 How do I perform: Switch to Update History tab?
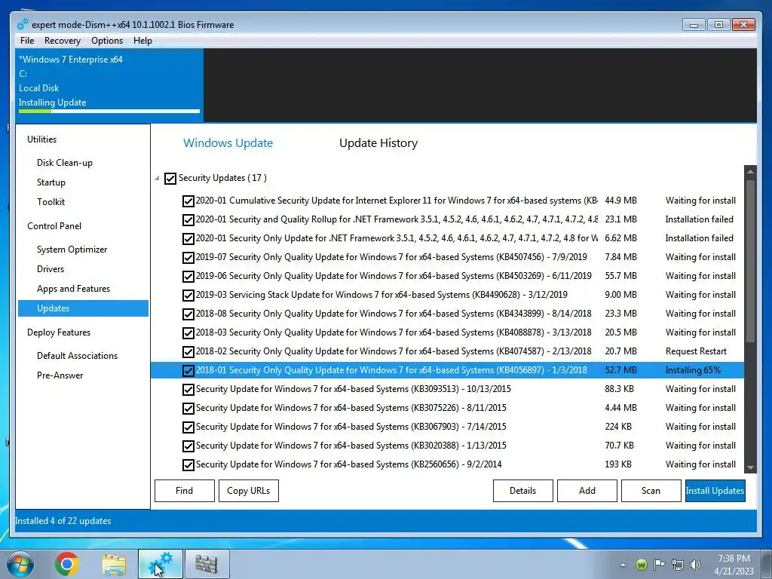coord(378,142)
